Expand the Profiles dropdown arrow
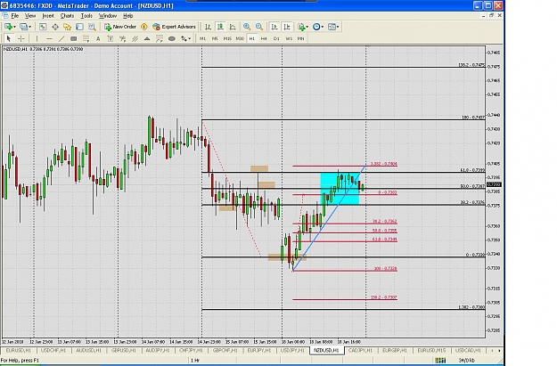 (29, 27)
